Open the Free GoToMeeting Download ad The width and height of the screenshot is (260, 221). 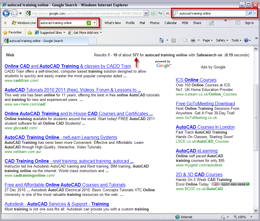tap(205, 103)
